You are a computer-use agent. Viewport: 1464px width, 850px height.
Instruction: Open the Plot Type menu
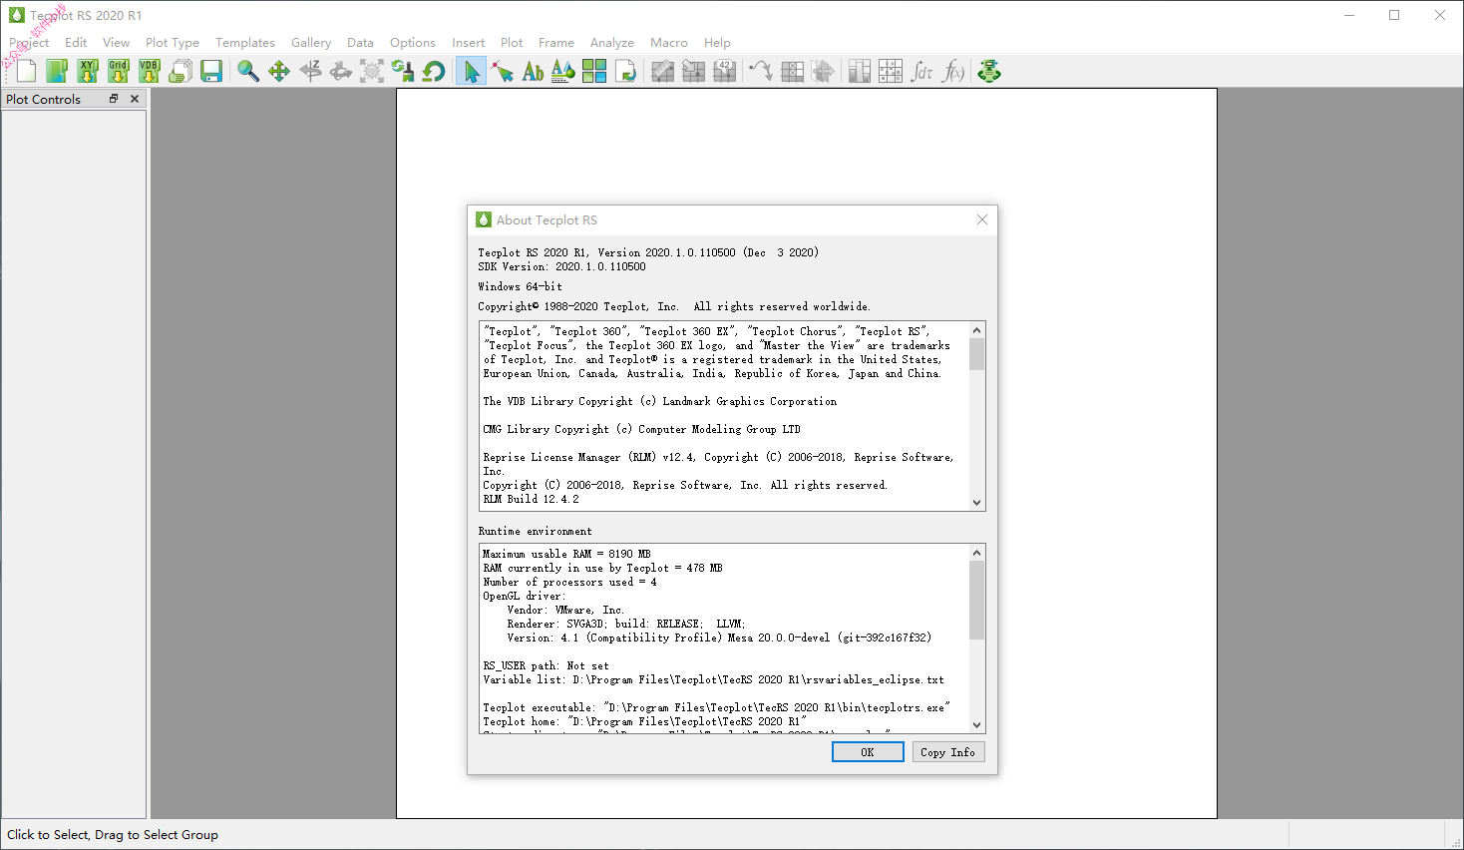pos(173,42)
